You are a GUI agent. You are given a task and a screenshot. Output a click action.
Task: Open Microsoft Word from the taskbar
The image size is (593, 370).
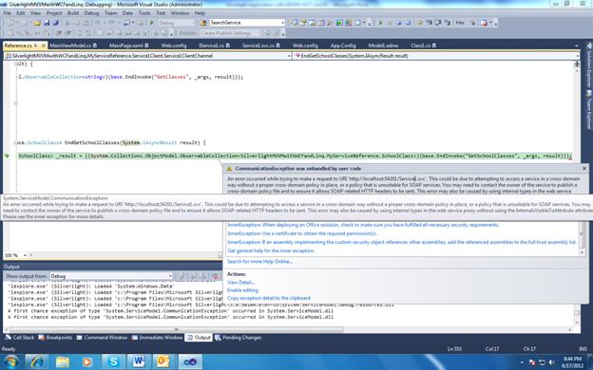[139, 361]
